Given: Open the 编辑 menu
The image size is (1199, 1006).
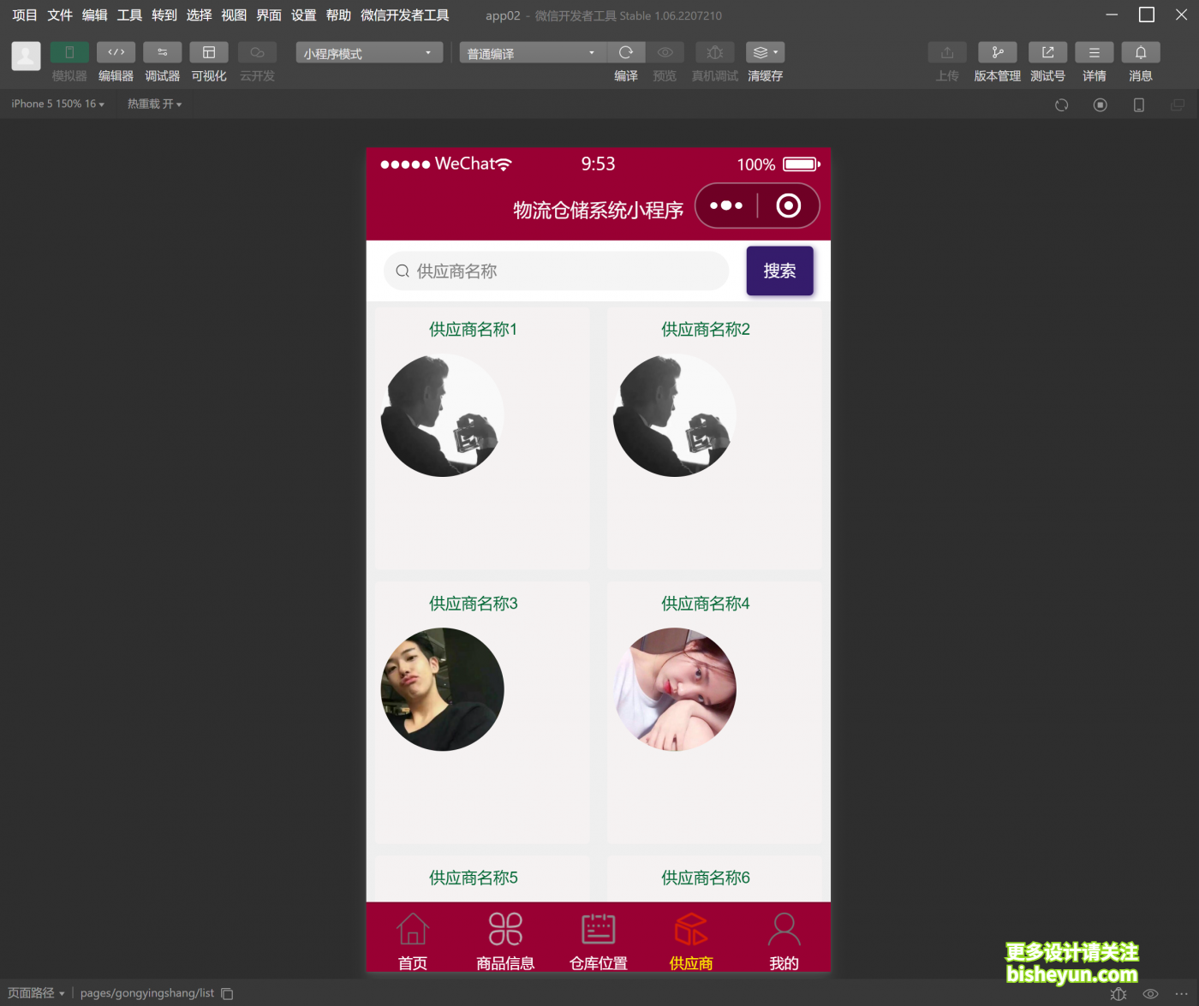Looking at the screenshot, I should (x=94, y=15).
